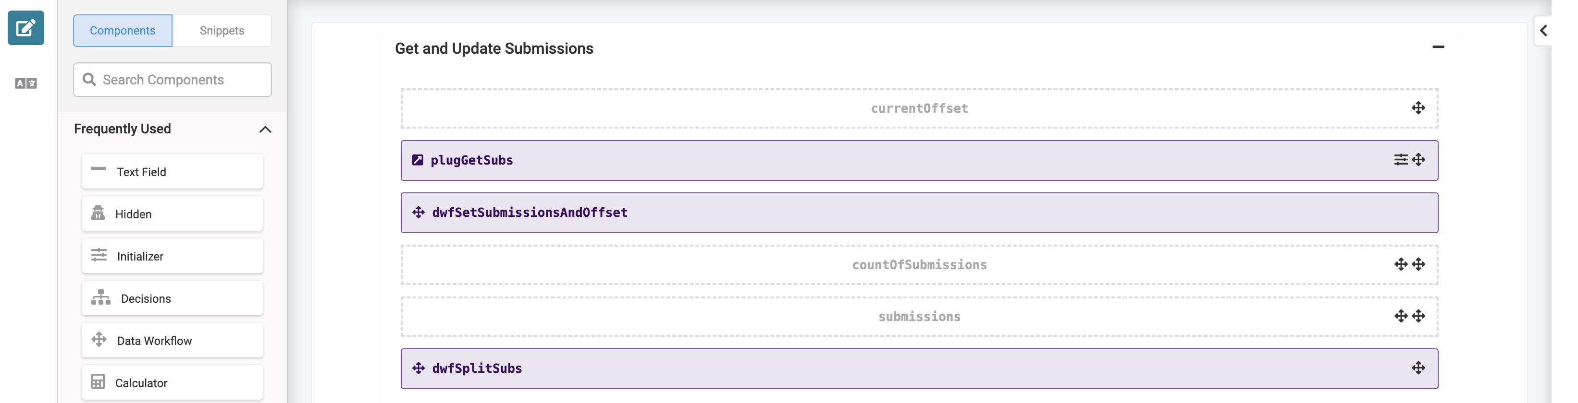Collapse the Frequently Used section

coord(265,129)
